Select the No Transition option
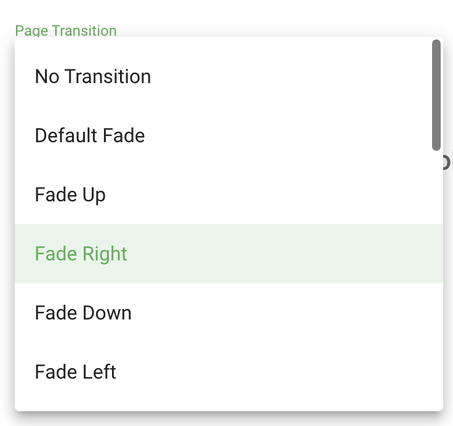The image size is (453, 426). pos(229,76)
